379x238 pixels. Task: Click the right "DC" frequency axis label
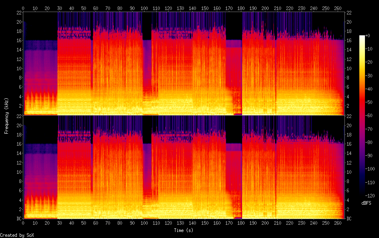349,219
